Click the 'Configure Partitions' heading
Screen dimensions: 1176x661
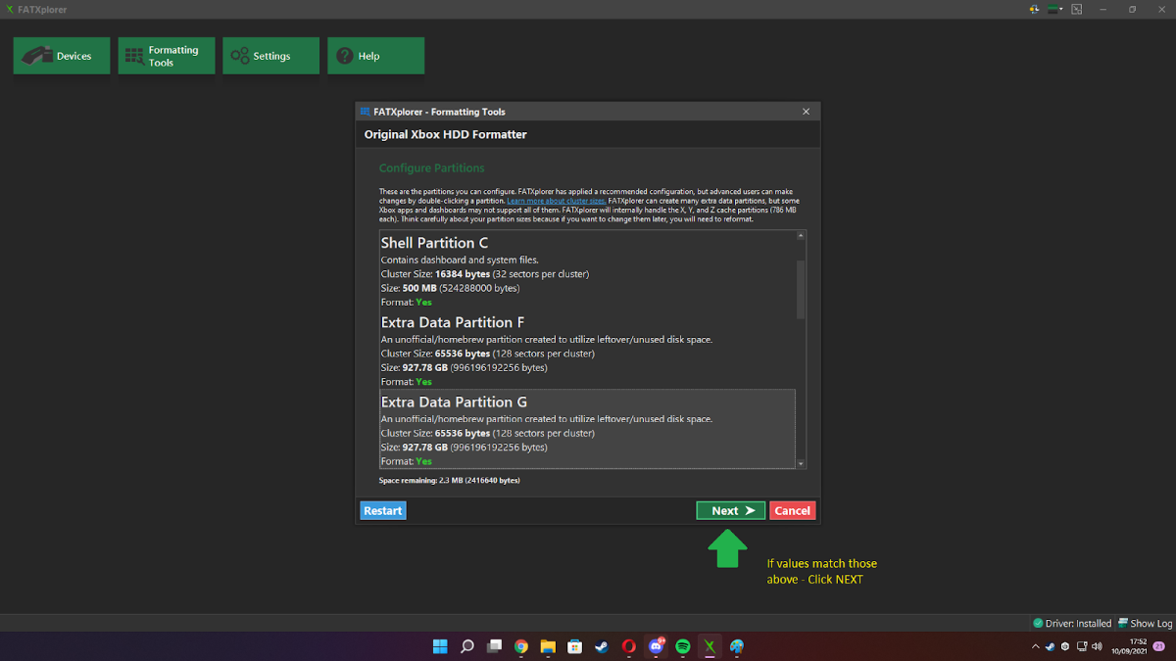[x=432, y=168]
